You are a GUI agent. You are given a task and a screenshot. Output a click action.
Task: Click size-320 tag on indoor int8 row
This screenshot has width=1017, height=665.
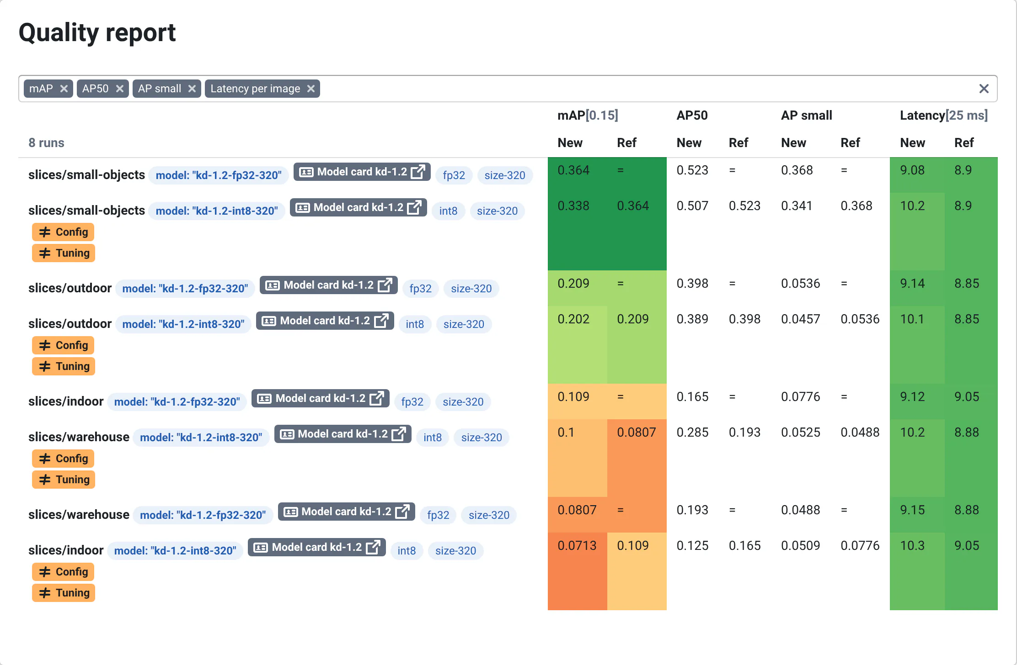(x=455, y=551)
